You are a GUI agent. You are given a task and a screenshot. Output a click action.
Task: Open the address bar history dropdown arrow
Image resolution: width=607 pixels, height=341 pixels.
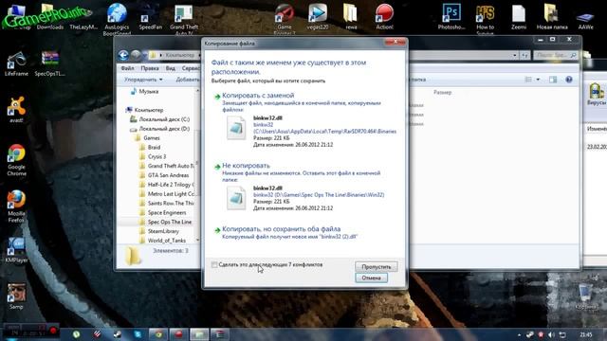coord(514,55)
